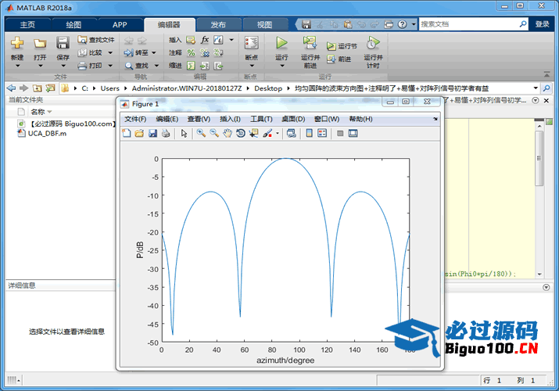
Task: Select the Rotate 3D tool
Action: point(240,134)
